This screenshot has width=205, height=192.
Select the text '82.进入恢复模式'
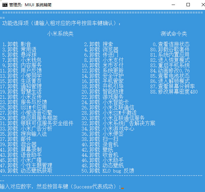pos(170,60)
